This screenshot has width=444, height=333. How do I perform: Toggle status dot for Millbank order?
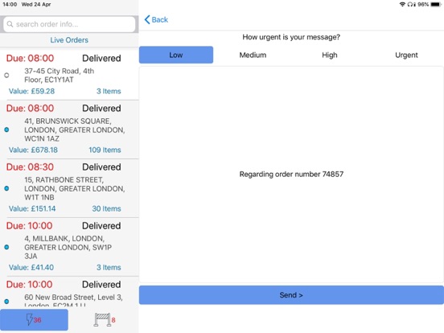click(x=6, y=247)
